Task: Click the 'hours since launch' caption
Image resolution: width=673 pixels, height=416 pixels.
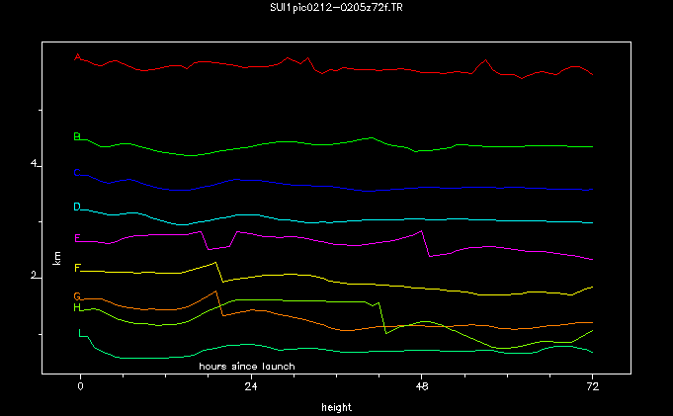Action: pos(247,366)
